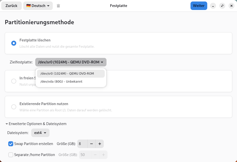Open the ext4 filesystem dropdown

tap(40, 133)
